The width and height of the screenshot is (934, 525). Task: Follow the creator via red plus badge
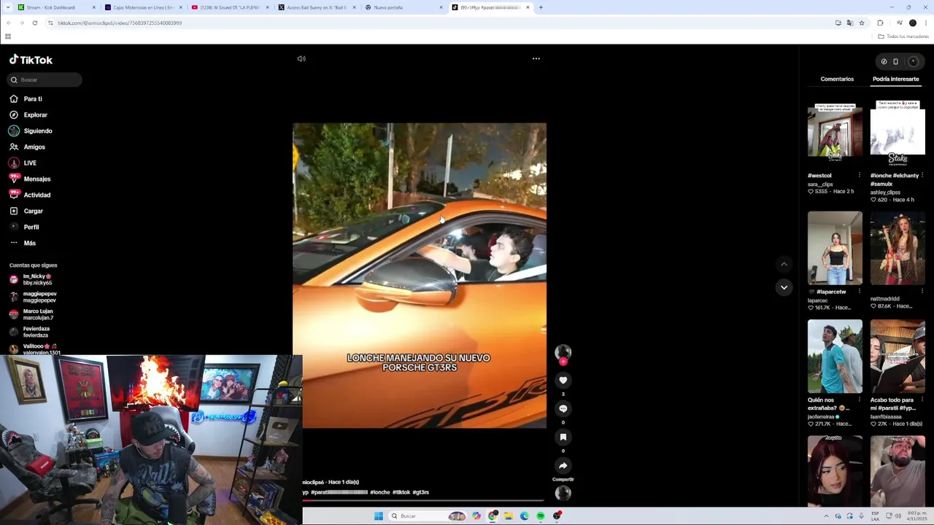tap(563, 362)
